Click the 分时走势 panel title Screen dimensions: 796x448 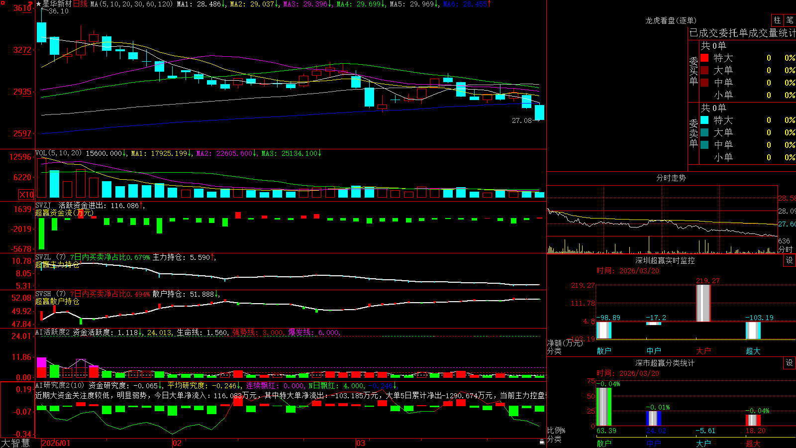671,178
